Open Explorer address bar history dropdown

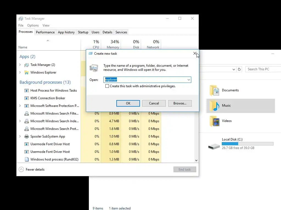pos(234,69)
